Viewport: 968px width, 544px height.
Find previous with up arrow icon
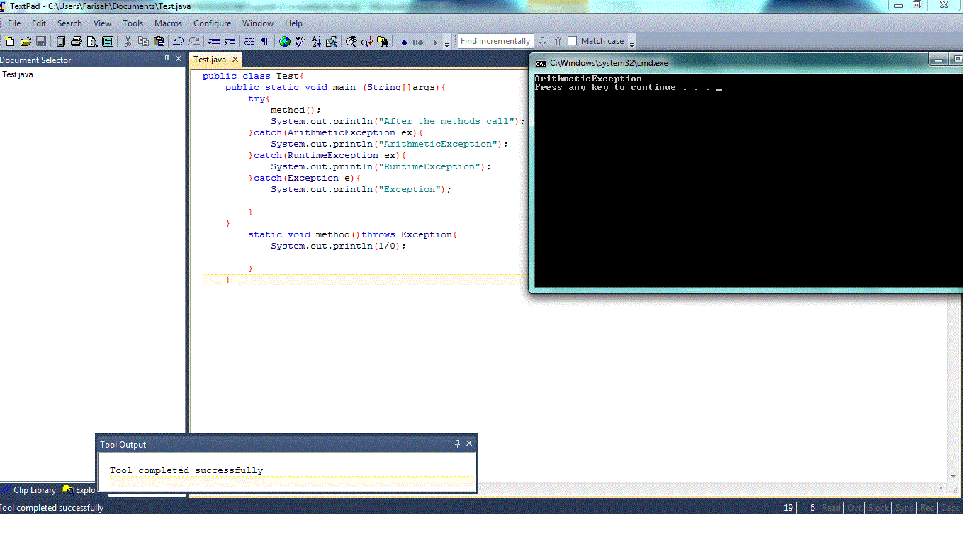558,41
